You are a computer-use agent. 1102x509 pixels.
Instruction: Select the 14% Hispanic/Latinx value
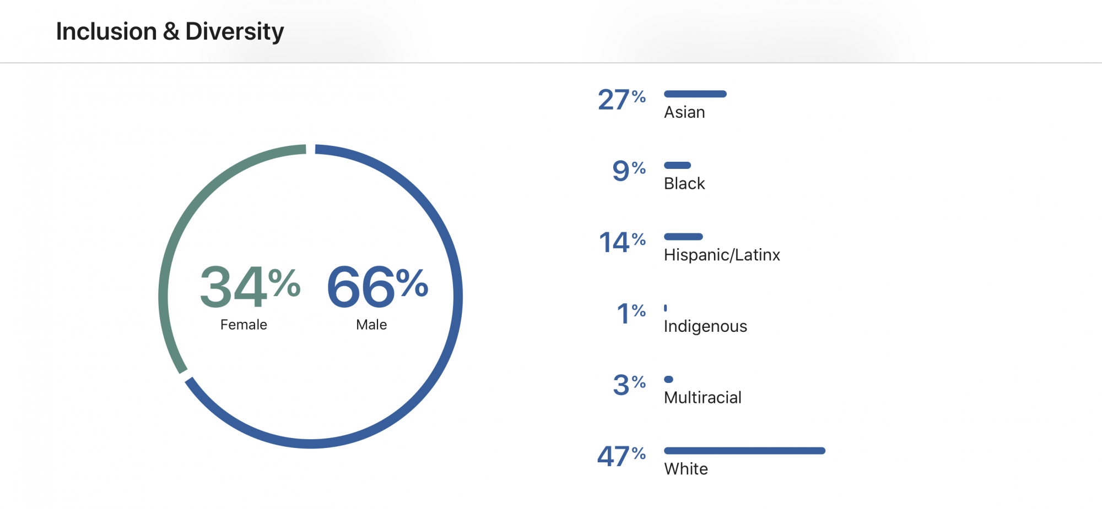click(622, 242)
